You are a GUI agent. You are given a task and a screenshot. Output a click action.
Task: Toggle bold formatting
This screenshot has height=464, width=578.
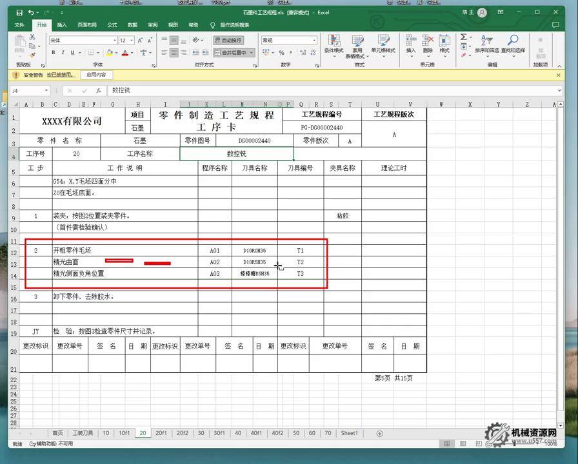54,53
